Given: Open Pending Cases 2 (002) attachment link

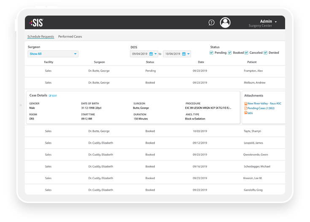Looking at the screenshot, I should click(x=261, y=108).
